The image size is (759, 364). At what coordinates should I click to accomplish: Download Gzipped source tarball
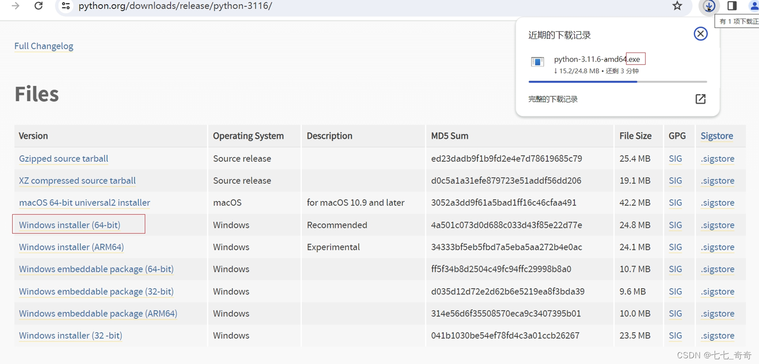[x=63, y=158]
